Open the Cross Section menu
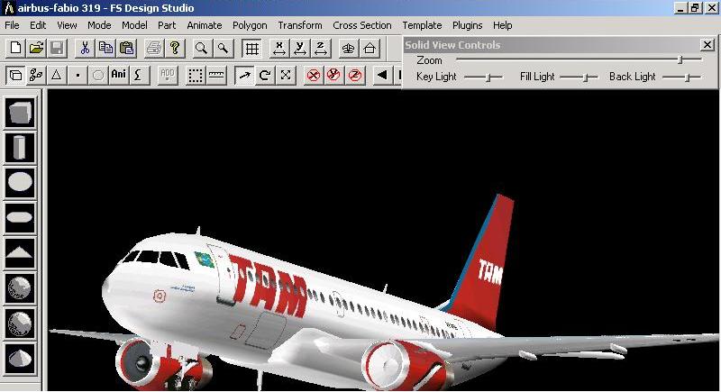The height and width of the screenshot is (392, 721). [362, 25]
